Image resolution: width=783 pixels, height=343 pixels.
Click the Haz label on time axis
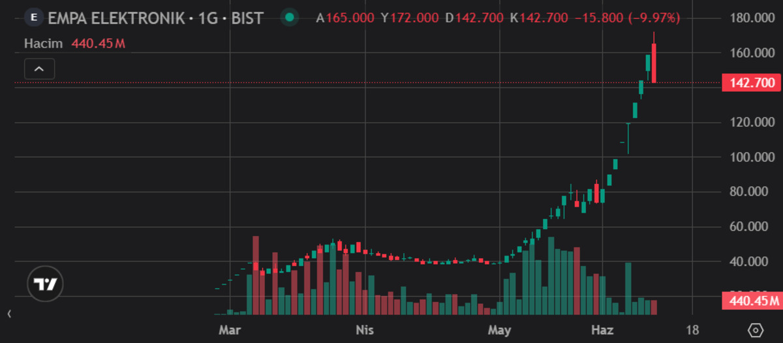[x=602, y=330]
